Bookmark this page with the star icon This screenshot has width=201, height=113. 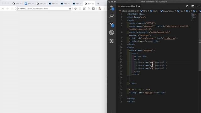[70, 8]
